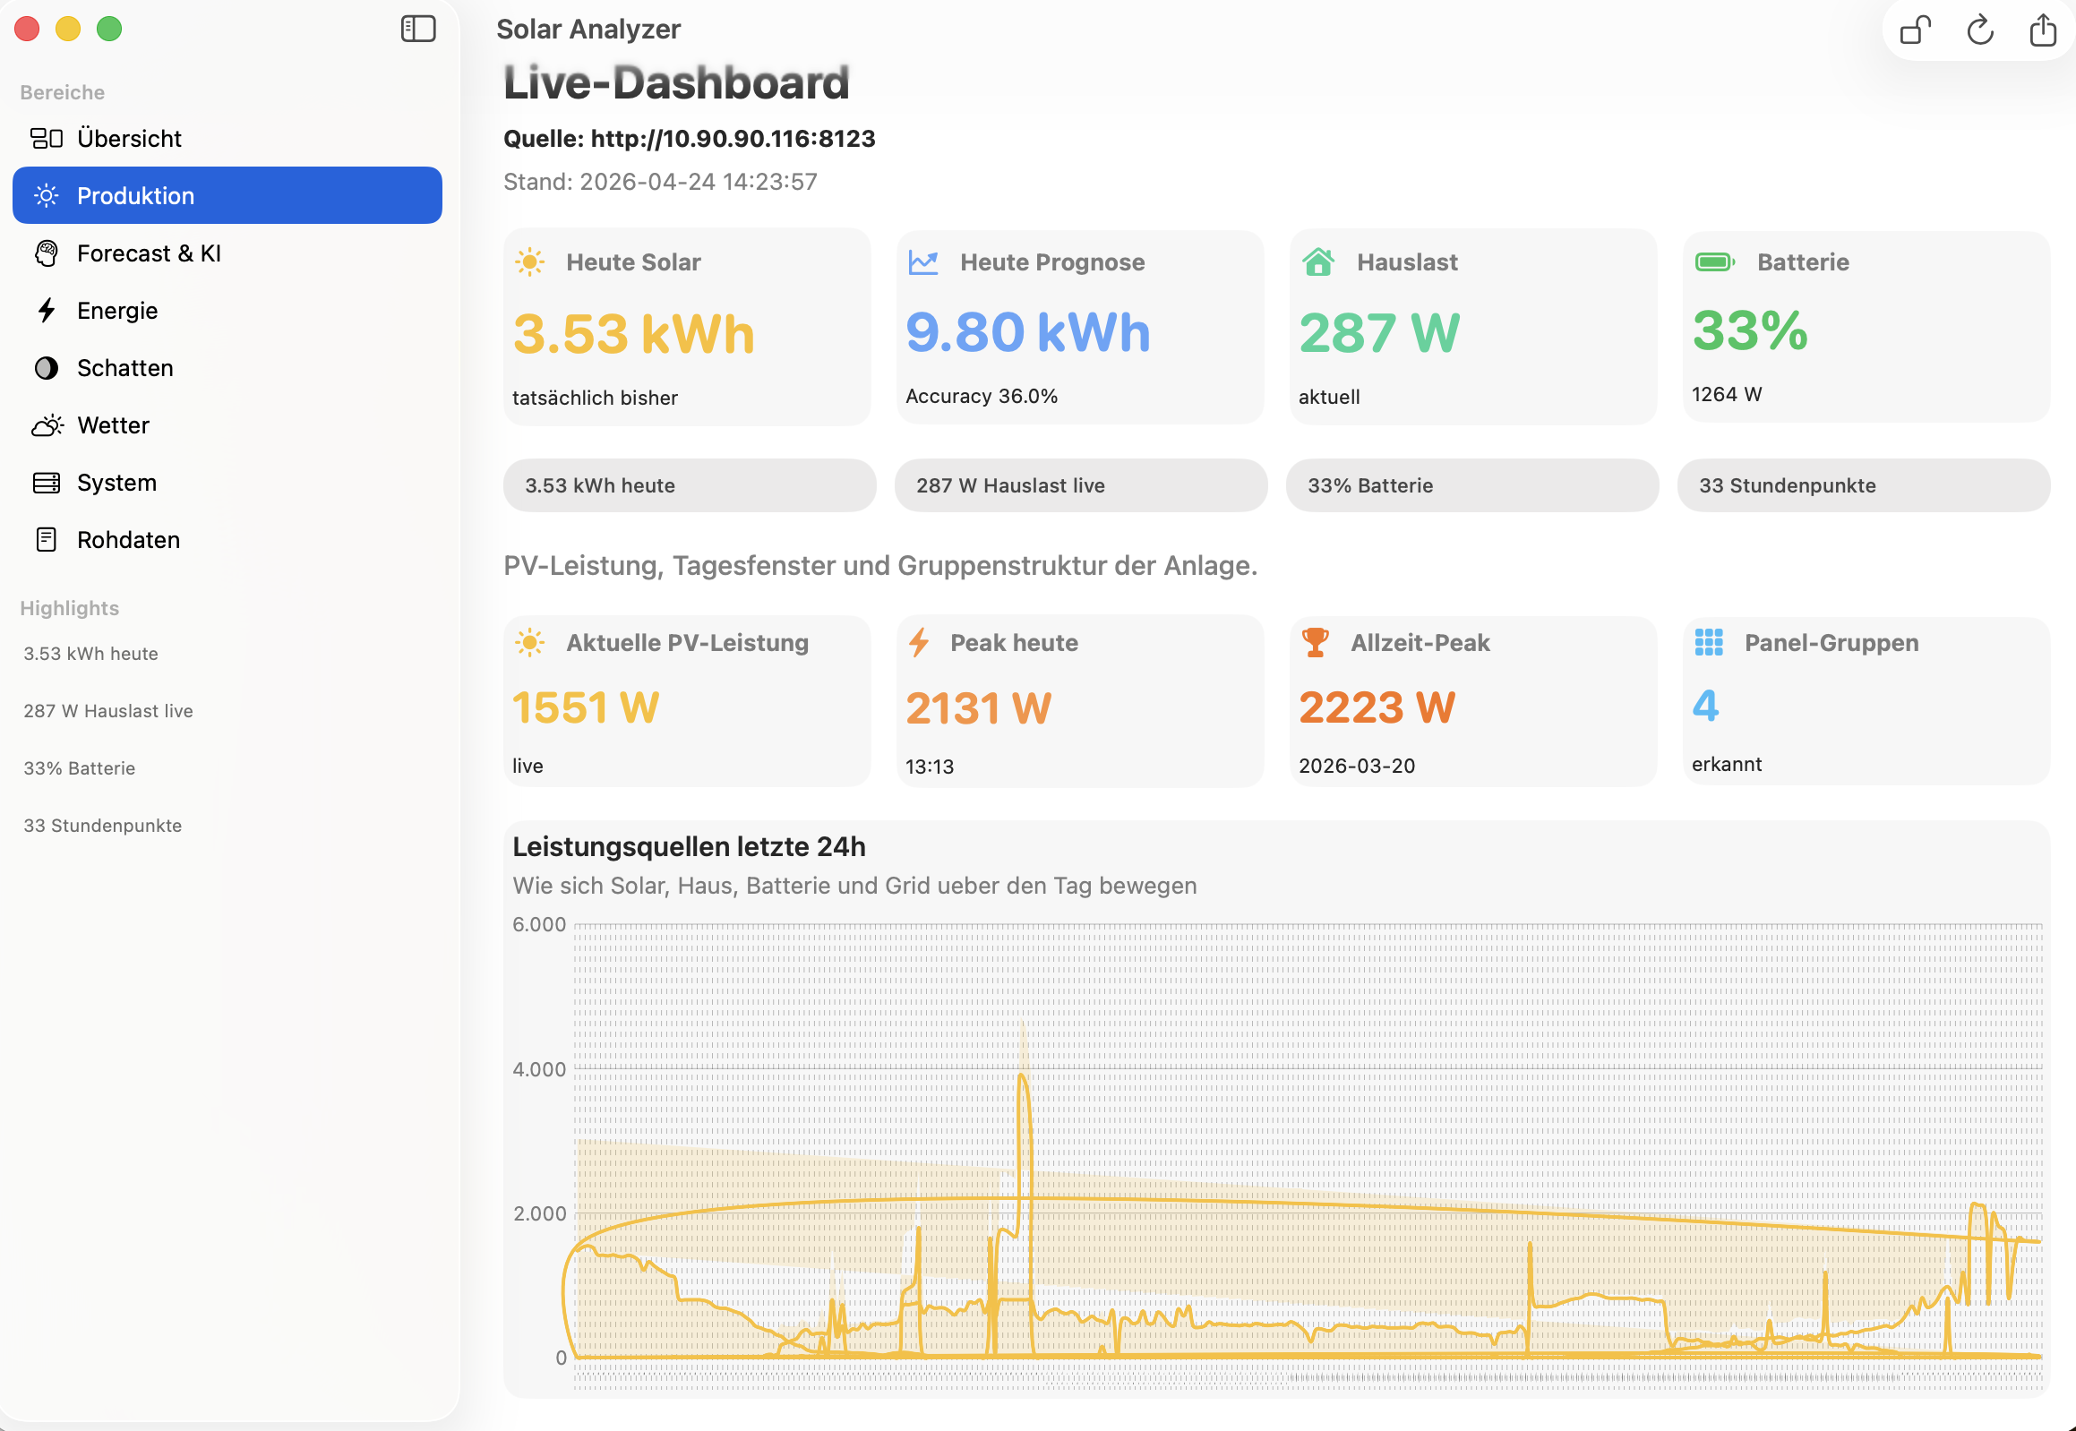
Task: Click the unlock padlock icon
Action: [x=1916, y=30]
